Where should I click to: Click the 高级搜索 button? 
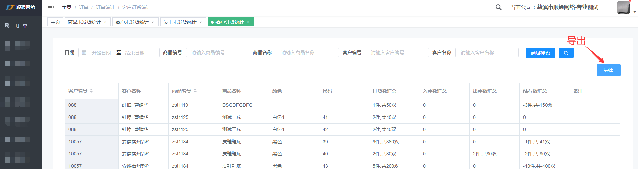[x=540, y=53]
